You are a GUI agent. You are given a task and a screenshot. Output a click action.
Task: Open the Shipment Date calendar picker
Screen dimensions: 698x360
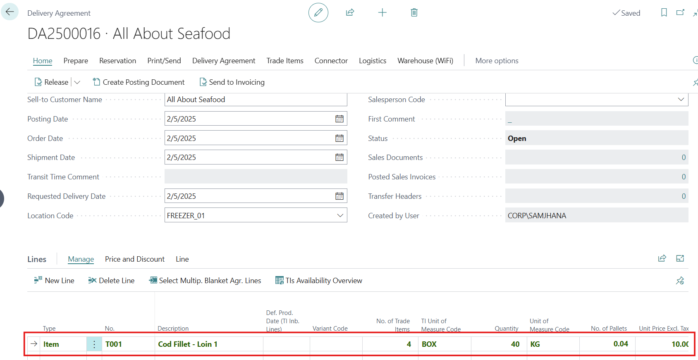point(339,157)
